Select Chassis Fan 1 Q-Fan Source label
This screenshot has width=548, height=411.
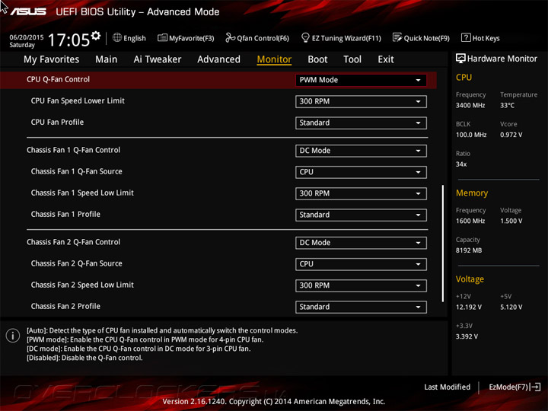point(77,171)
